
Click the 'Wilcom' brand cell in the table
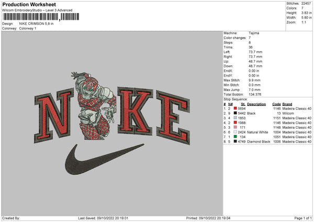click(288, 113)
